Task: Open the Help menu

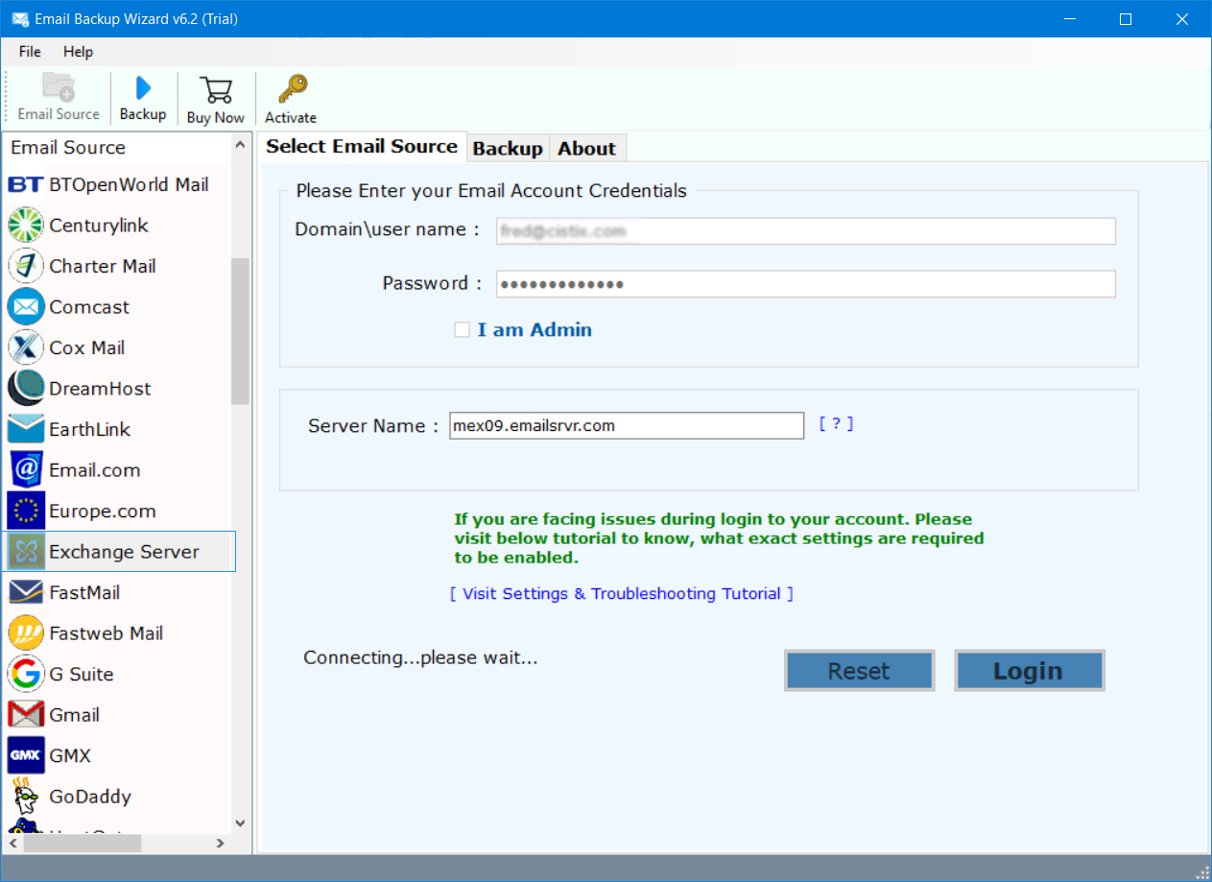Action: point(79,52)
